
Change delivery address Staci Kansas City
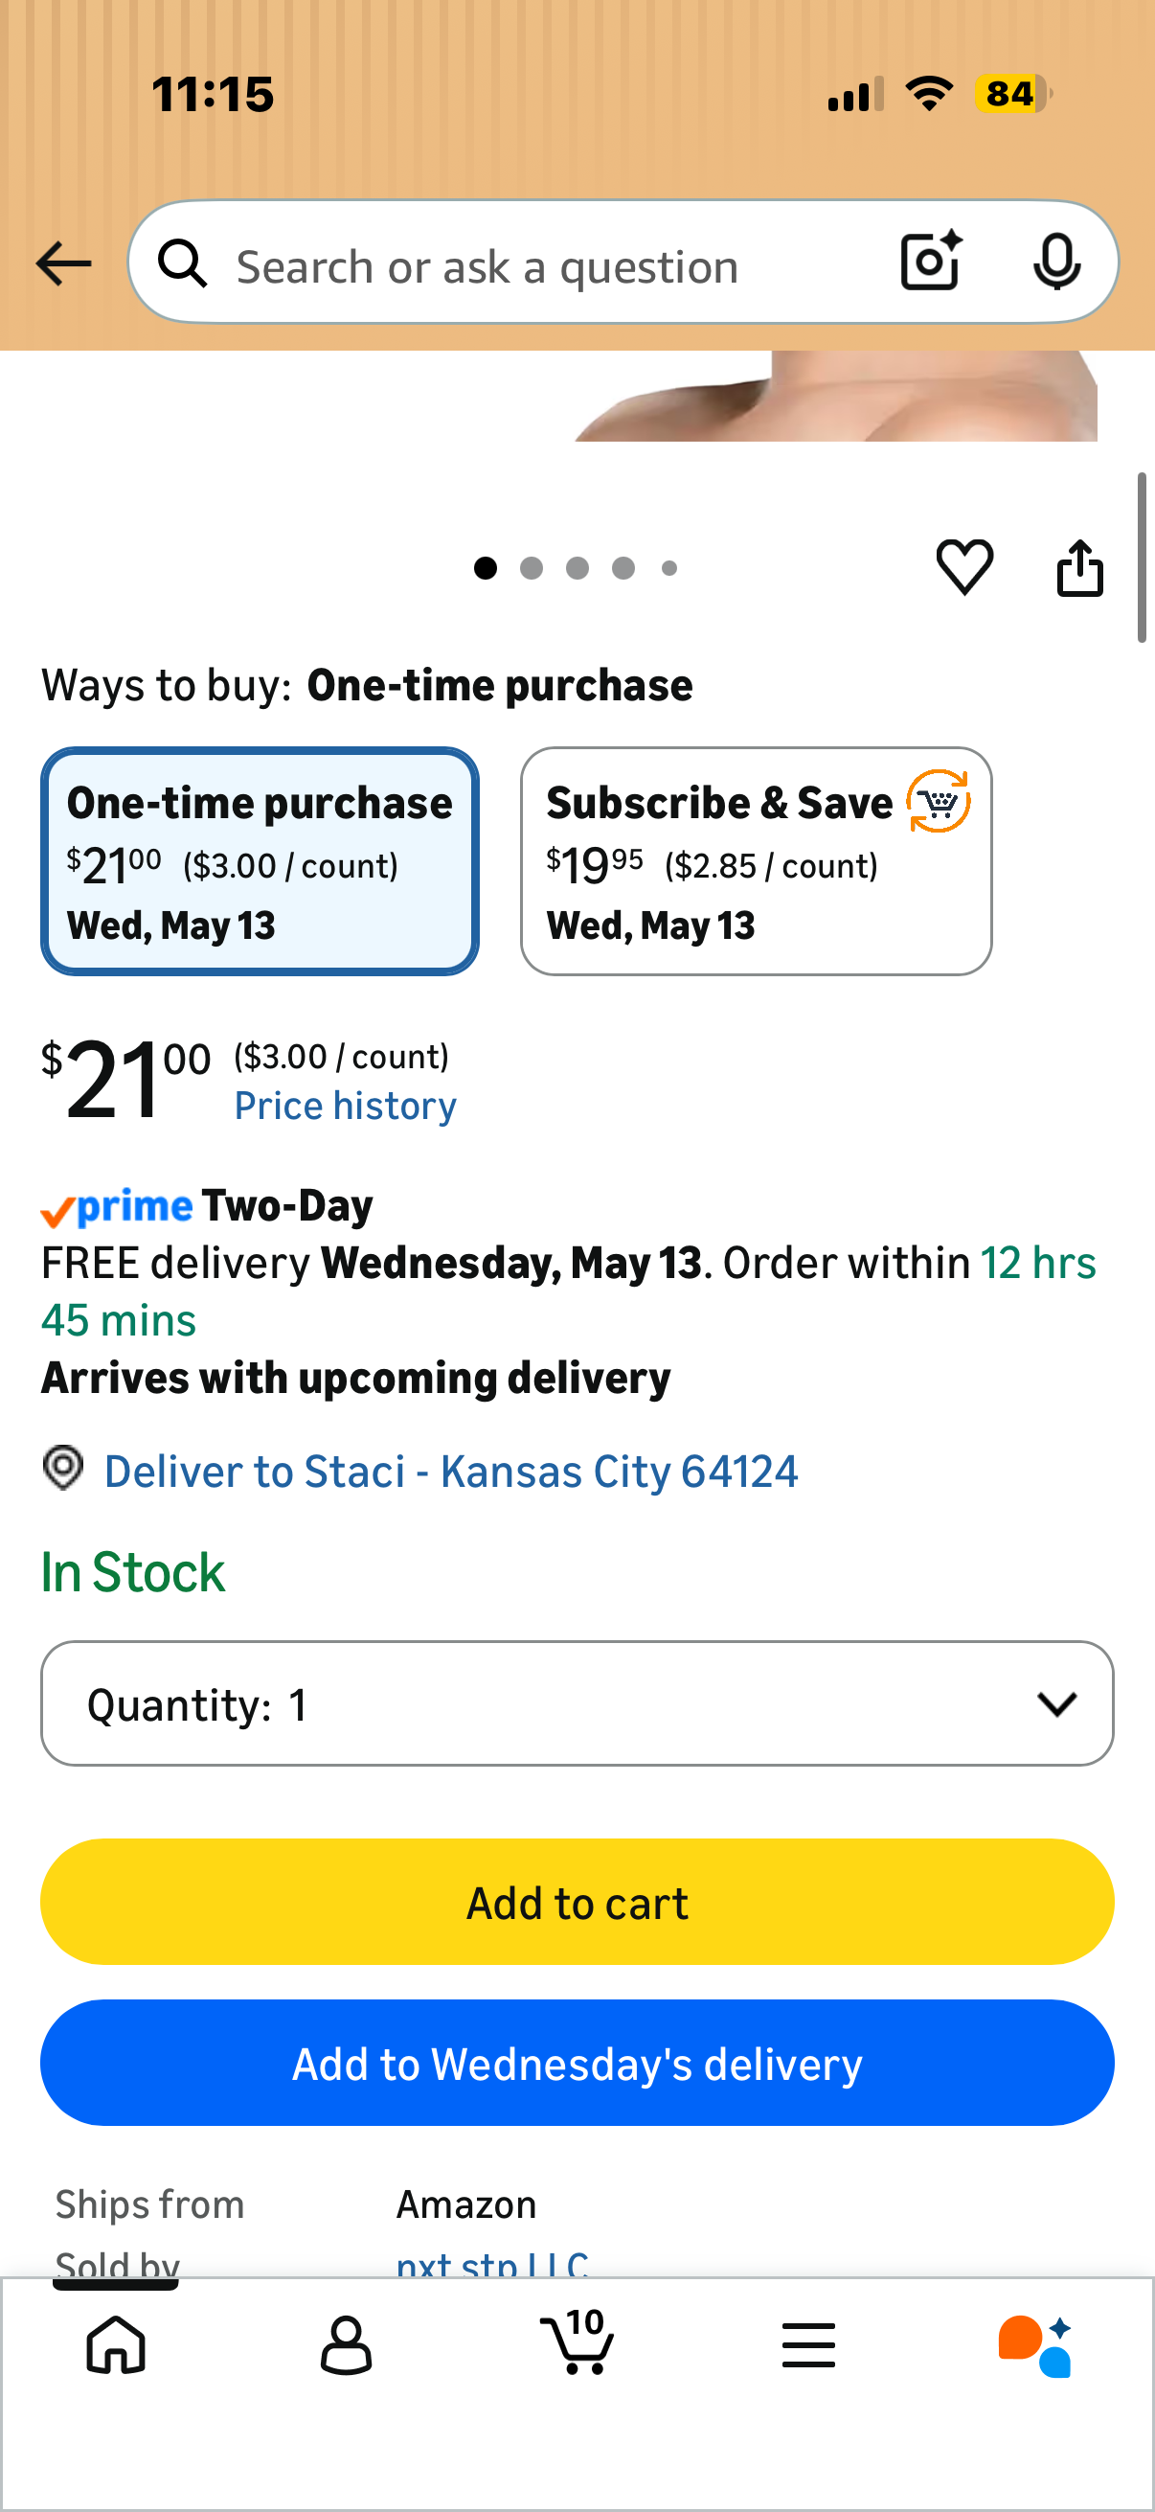[450, 1471]
